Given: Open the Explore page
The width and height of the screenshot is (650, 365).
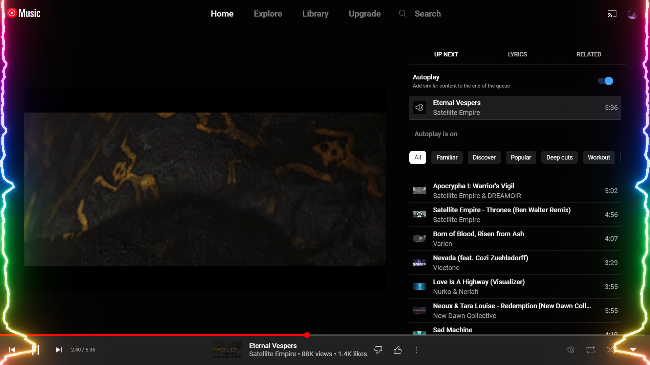Looking at the screenshot, I should 268,14.
